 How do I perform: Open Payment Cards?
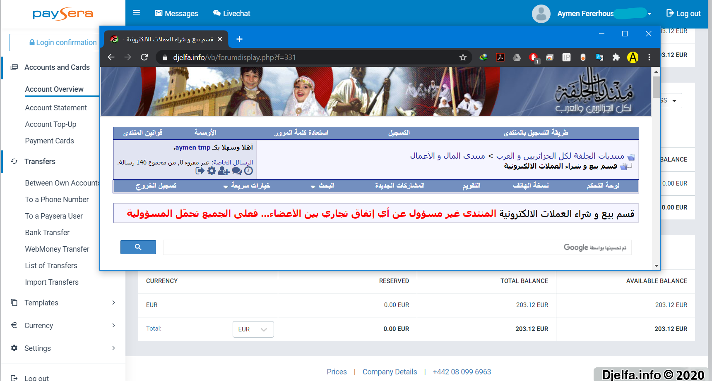[49, 141]
